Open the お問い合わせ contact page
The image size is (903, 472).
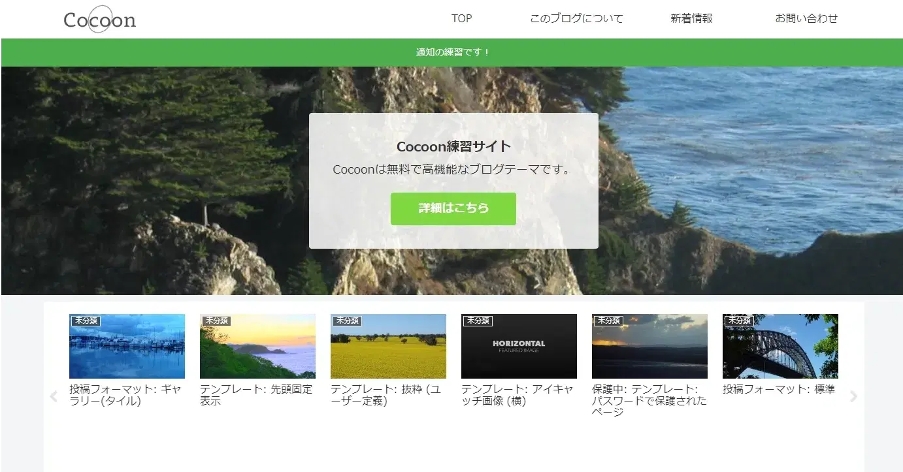pos(806,19)
